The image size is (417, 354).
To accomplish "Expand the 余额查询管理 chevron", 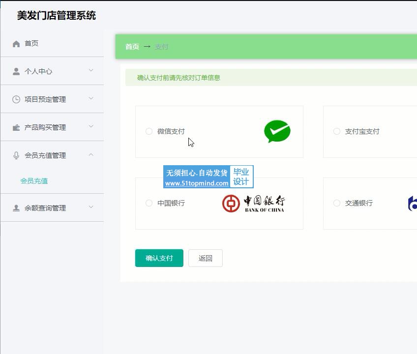I will (91, 207).
